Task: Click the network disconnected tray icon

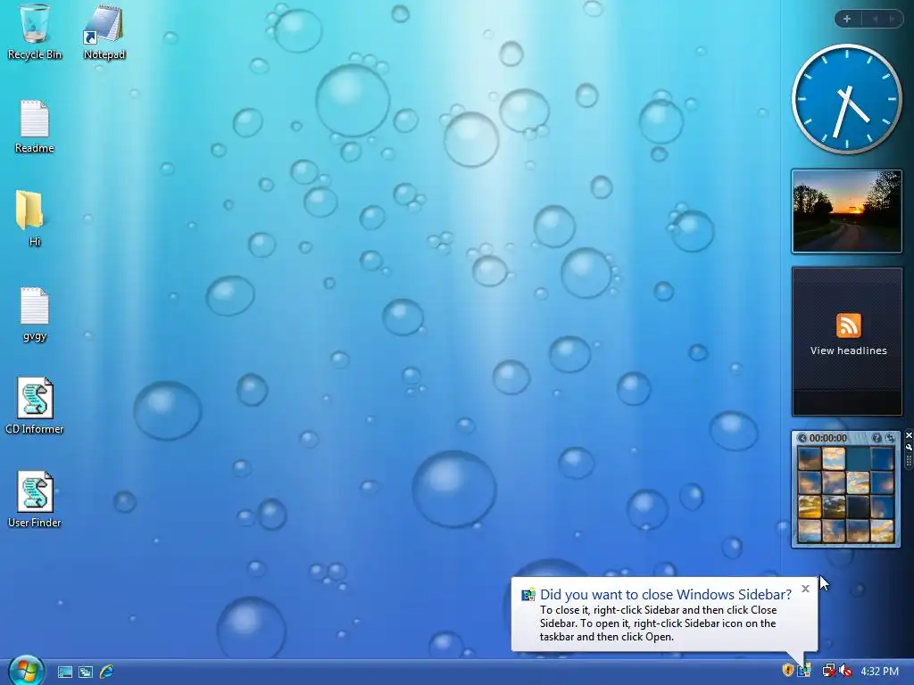Action: click(x=828, y=671)
